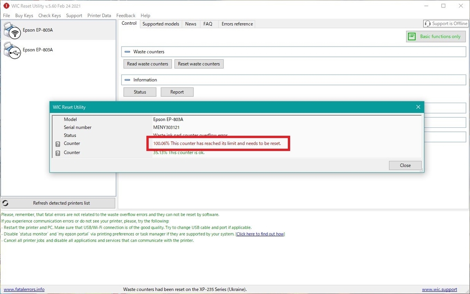Click the Report button
The height and width of the screenshot is (294, 470).
coord(177,92)
